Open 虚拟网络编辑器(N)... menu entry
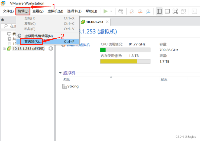Image resolution: width=200 pixels, height=141 pixels. [48, 36]
